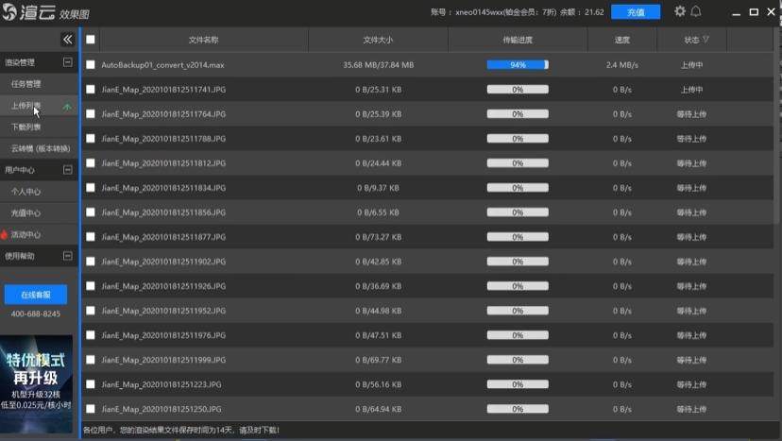Viewport: 782px width, 441px height.
Task: Click the status column filter funnel icon
Action: (x=705, y=41)
